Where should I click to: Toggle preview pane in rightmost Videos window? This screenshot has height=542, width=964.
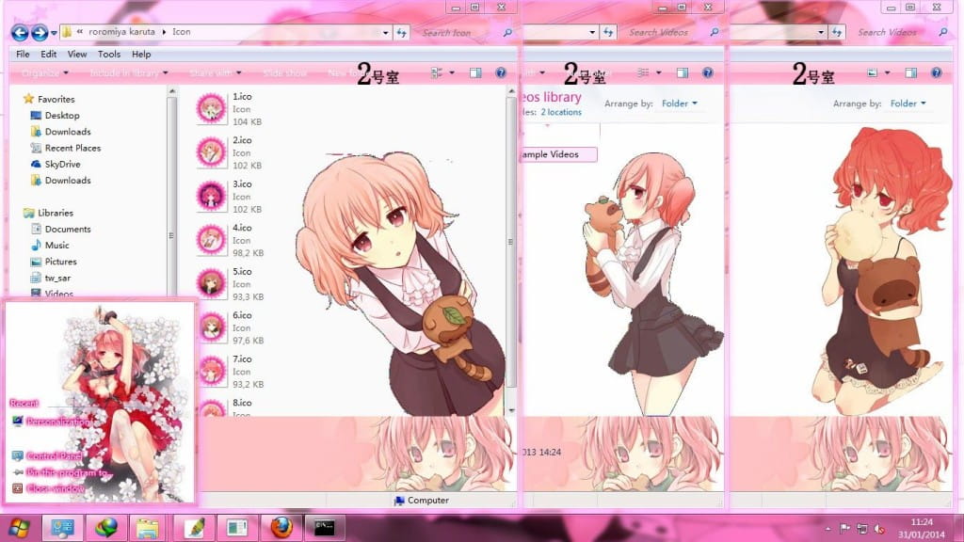click(x=911, y=73)
